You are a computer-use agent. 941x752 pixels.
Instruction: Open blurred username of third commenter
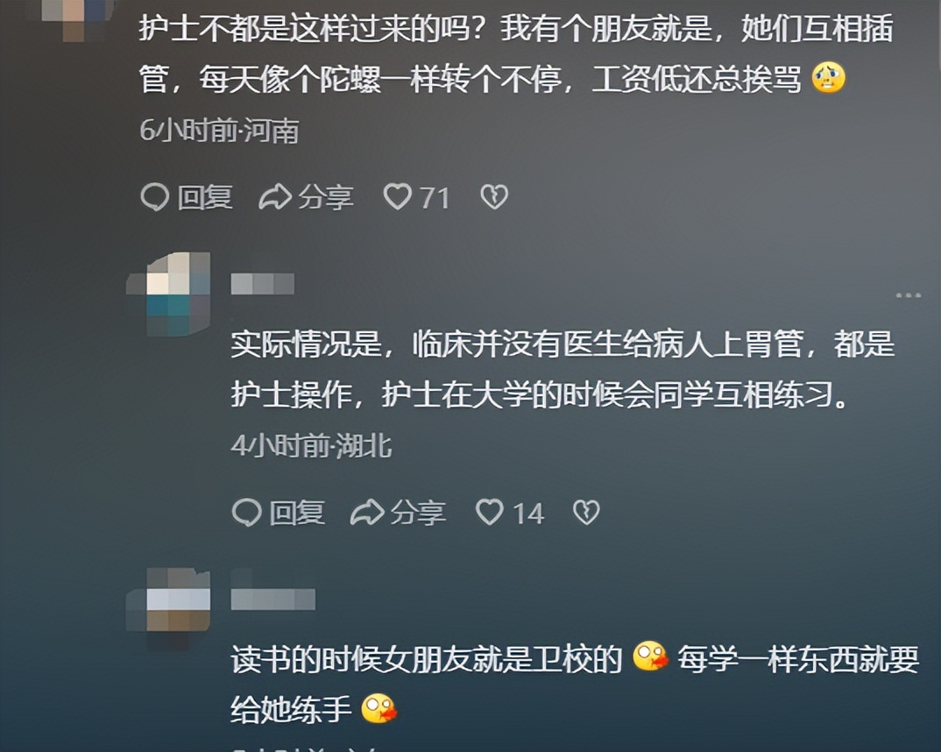pos(273,599)
